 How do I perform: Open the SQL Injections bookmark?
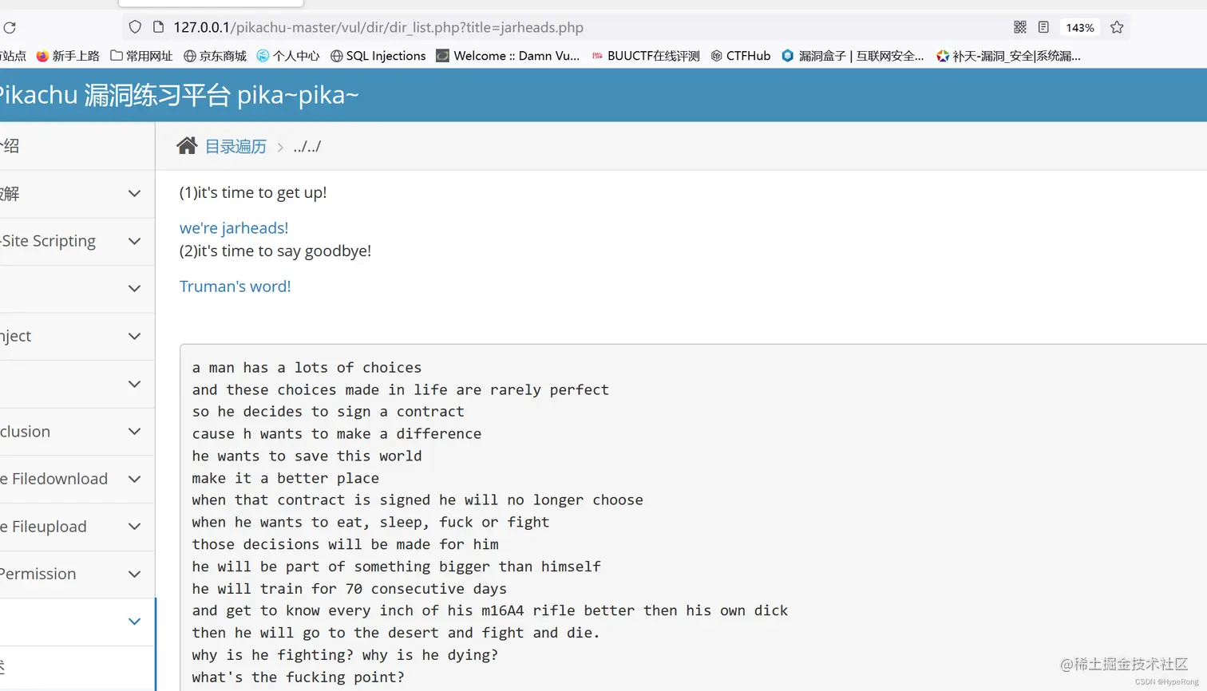click(378, 56)
